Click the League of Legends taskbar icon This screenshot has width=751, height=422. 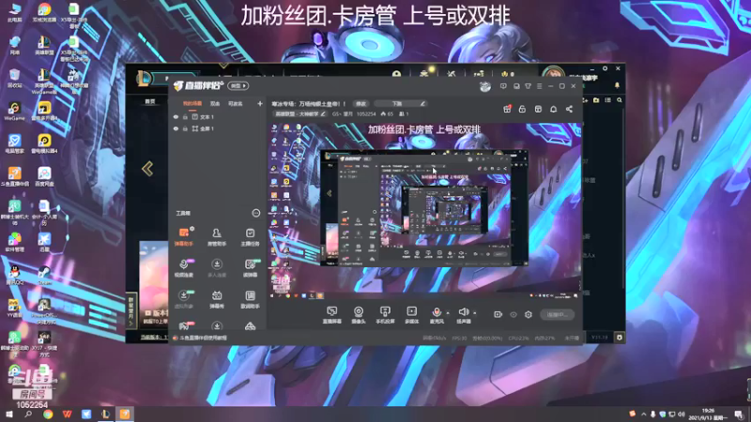[106, 414]
